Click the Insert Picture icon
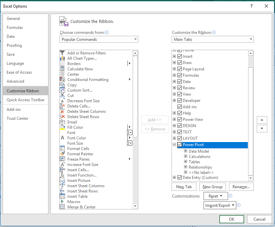This screenshot has width=275, height=227. [x=62, y=180]
